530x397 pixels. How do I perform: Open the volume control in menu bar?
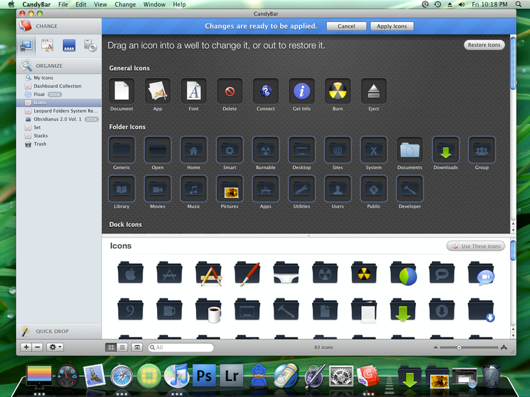pyautogui.click(x=462, y=5)
